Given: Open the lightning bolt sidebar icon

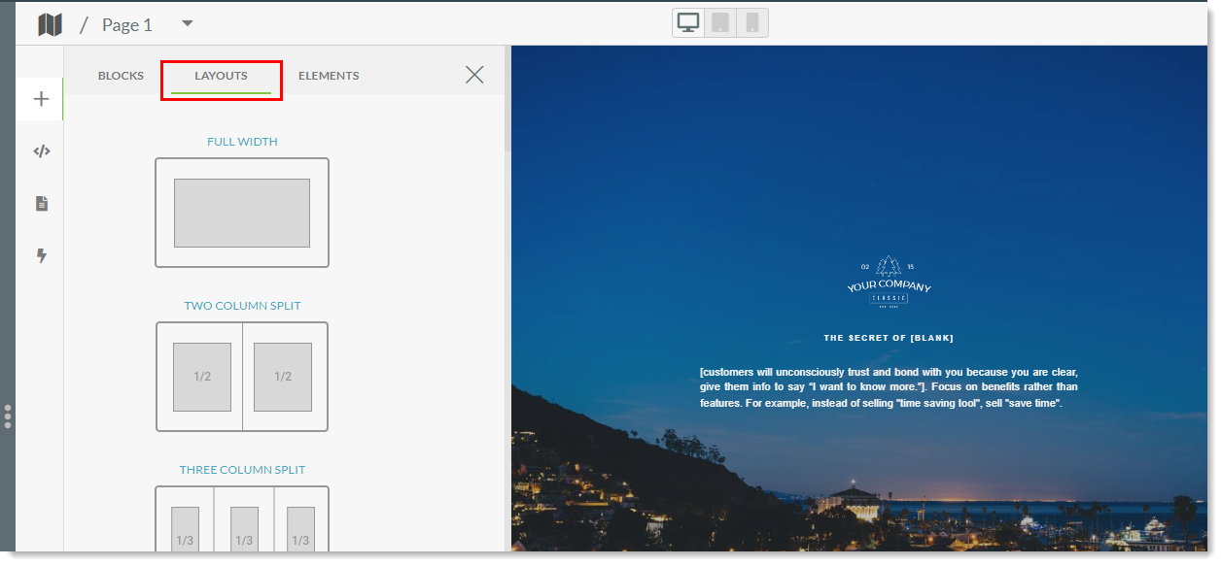Looking at the screenshot, I should [x=41, y=256].
